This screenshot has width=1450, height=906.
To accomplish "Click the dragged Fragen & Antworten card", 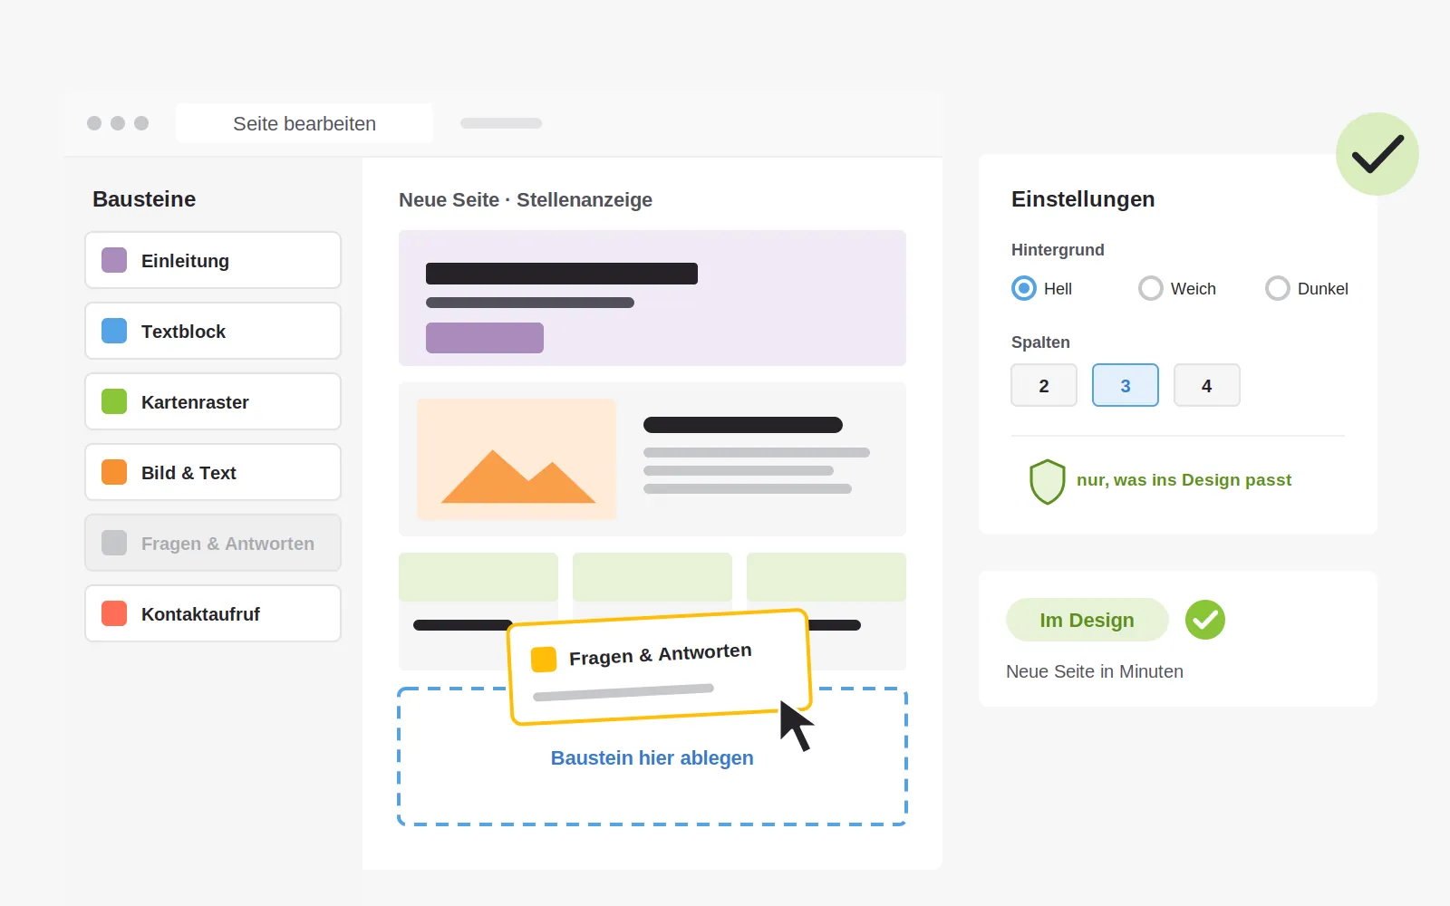I will pyautogui.click(x=659, y=668).
